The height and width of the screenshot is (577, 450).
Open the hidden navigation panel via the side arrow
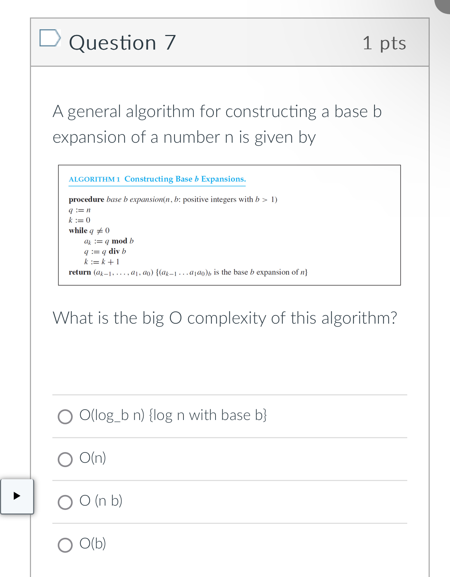tap(17, 496)
